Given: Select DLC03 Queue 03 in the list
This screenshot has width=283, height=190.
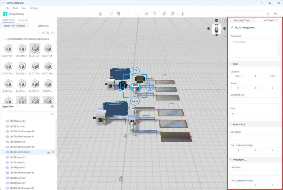Looking at the screenshot, I should (x=17, y=121).
